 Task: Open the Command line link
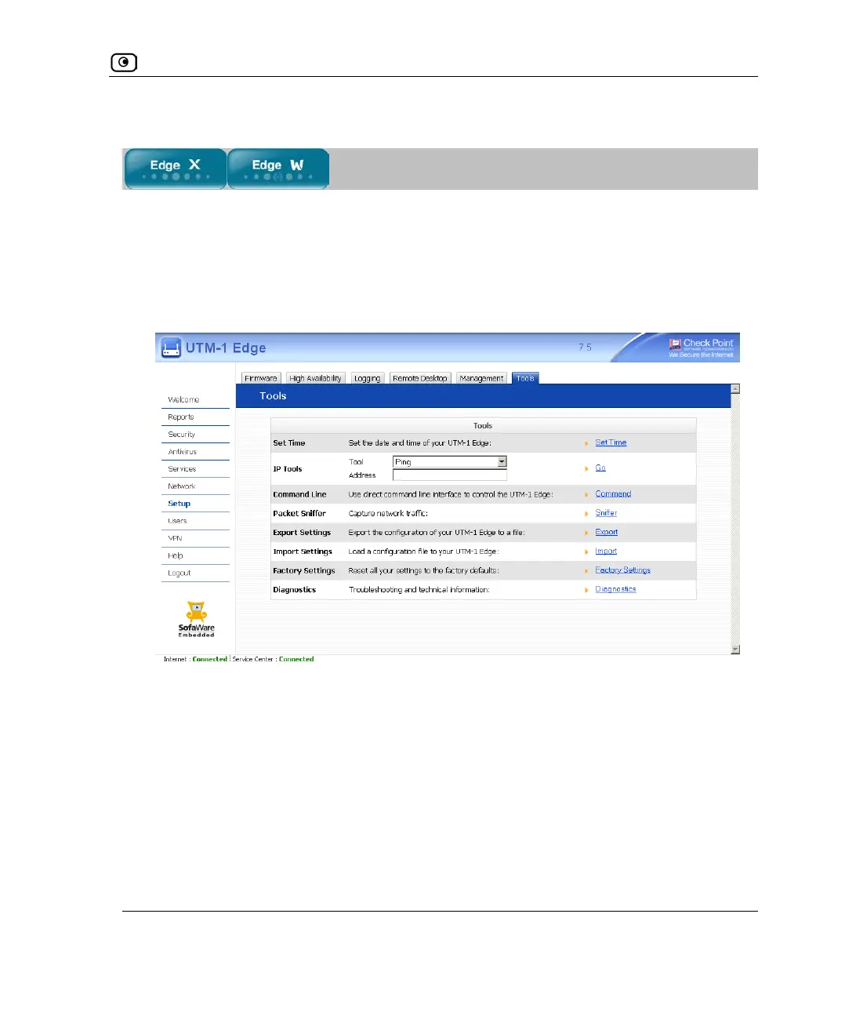(x=613, y=493)
